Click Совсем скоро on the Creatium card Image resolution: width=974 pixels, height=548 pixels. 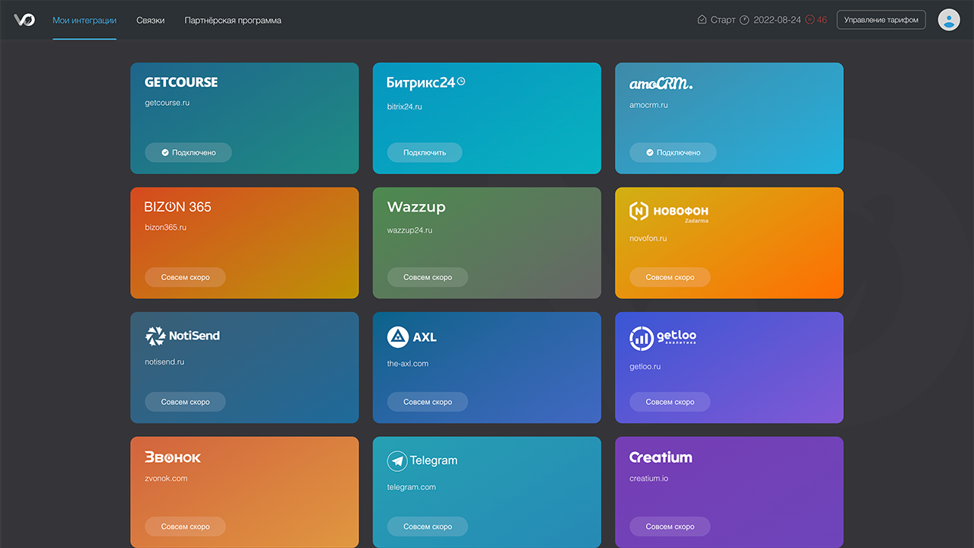coord(670,527)
